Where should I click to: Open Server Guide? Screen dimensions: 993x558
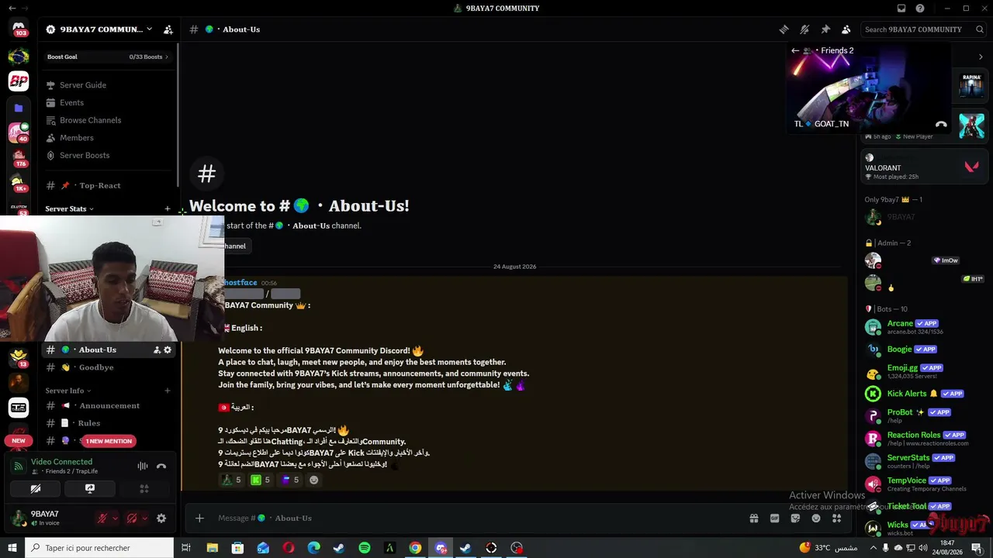pos(107,85)
